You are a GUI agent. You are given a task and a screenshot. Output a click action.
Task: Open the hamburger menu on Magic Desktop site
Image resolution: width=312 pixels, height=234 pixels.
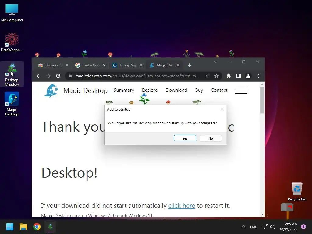click(x=241, y=90)
